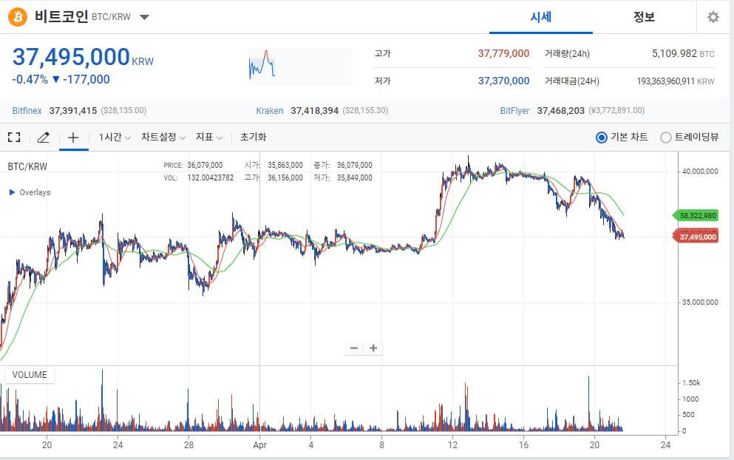Viewport: 734px width, 460px height.
Task: Click the 40,000,000 price axis label
Action: tap(700, 172)
